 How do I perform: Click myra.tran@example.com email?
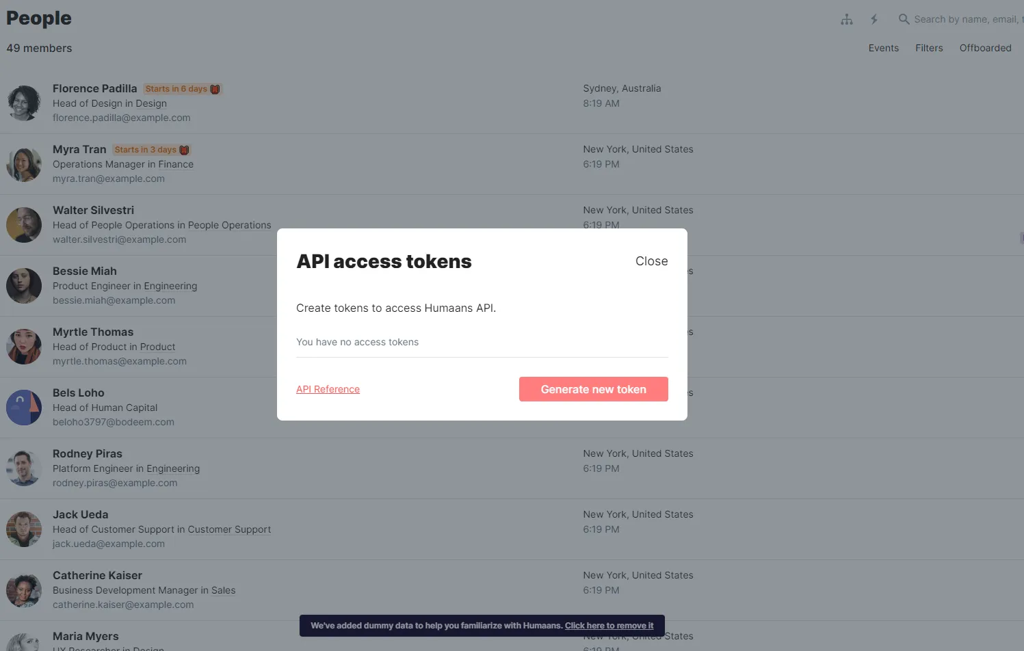tap(109, 178)
